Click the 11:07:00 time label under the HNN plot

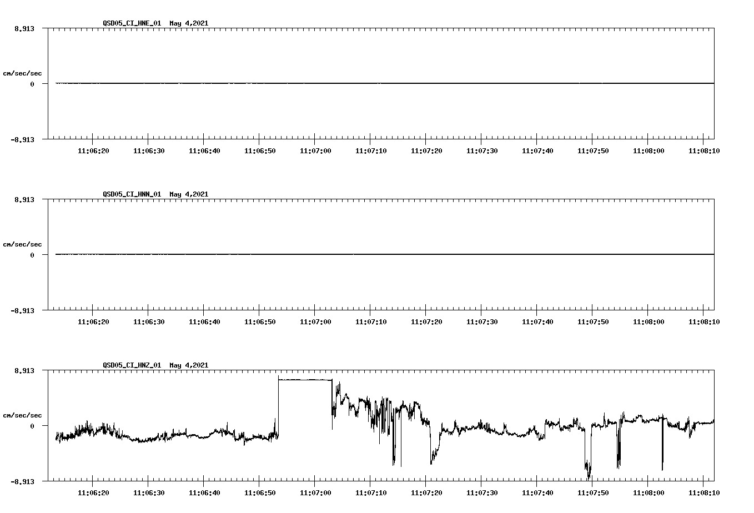(x=316, y=320)
